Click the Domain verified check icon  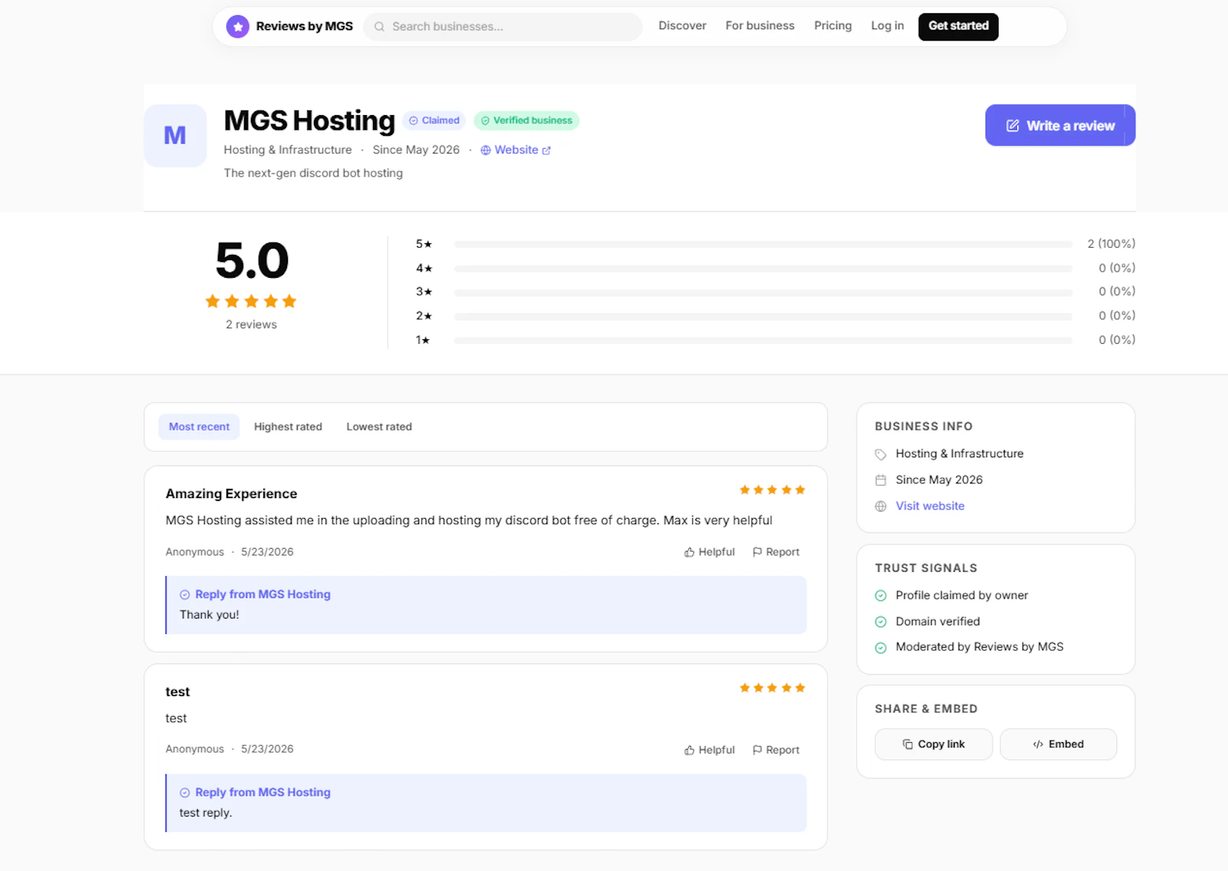880,622
